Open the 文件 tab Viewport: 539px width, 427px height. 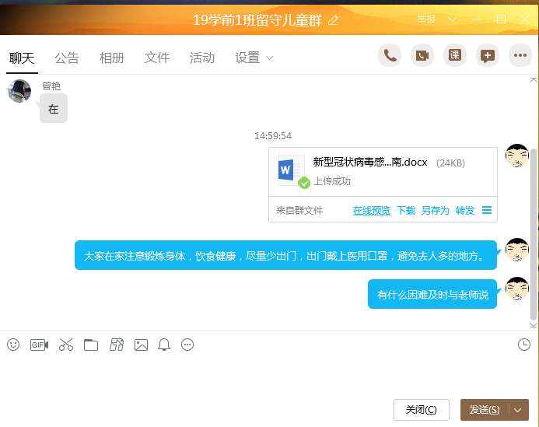pyautogui.click(x=157, y=58)
